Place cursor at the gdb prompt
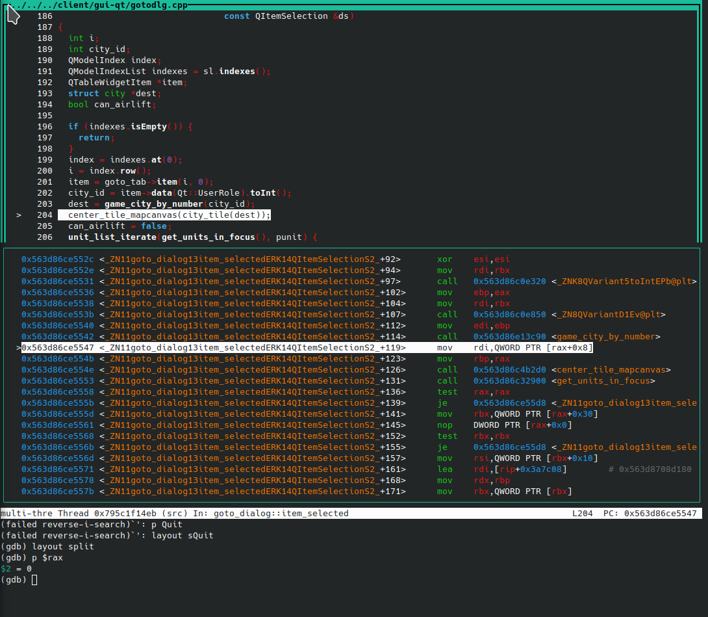This screenshot has height=617, width=708. pos(34,579)
